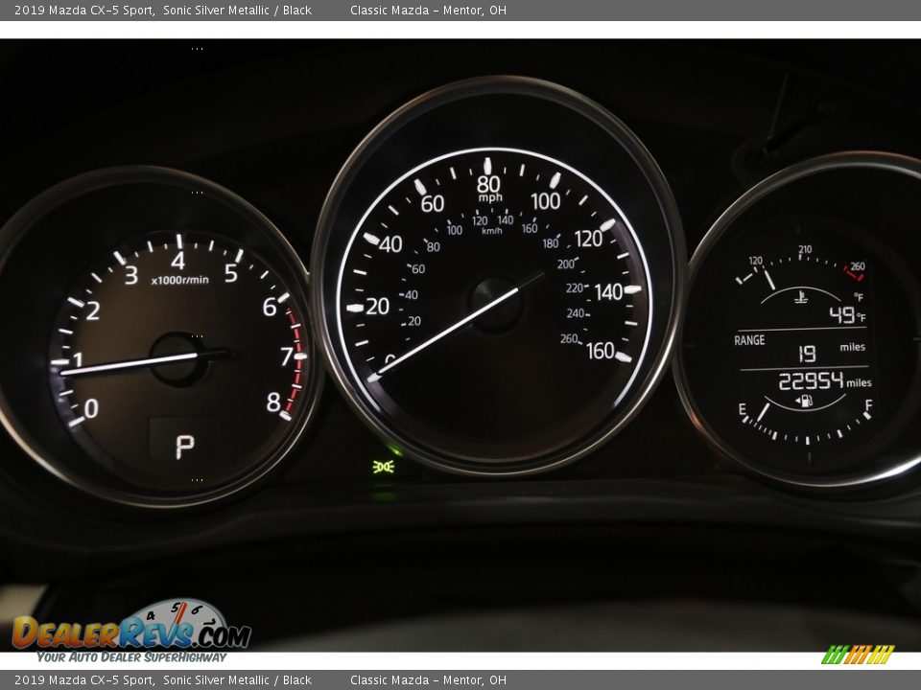921x690 pixels.
Task: Click the P gear position indicator
Action: [x=184, y=446]
